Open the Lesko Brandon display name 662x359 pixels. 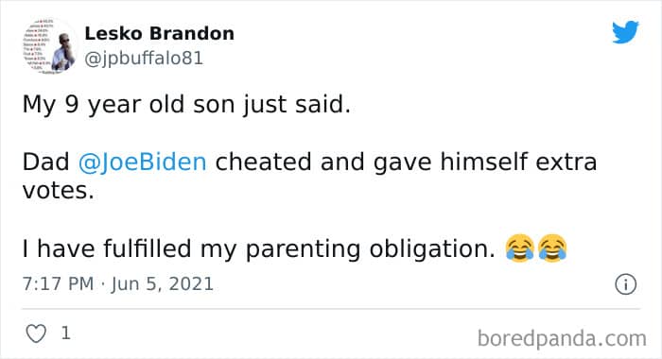pyautogui.click(x=159, y=33)
